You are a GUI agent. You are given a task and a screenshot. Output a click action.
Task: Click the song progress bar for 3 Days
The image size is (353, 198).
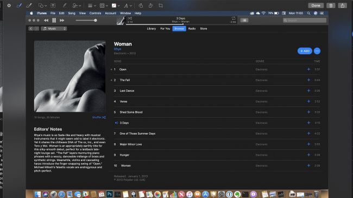(181, 24)
